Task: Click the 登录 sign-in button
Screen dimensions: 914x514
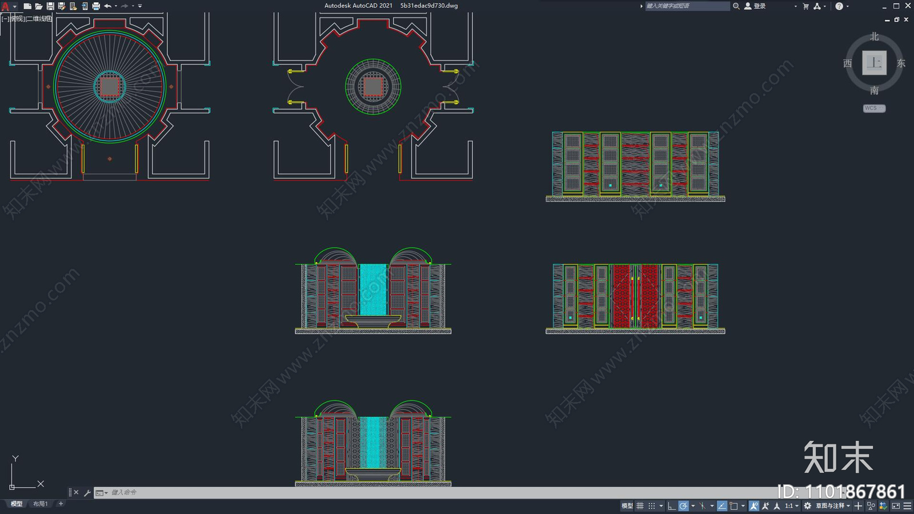Action: coord(755,6)
